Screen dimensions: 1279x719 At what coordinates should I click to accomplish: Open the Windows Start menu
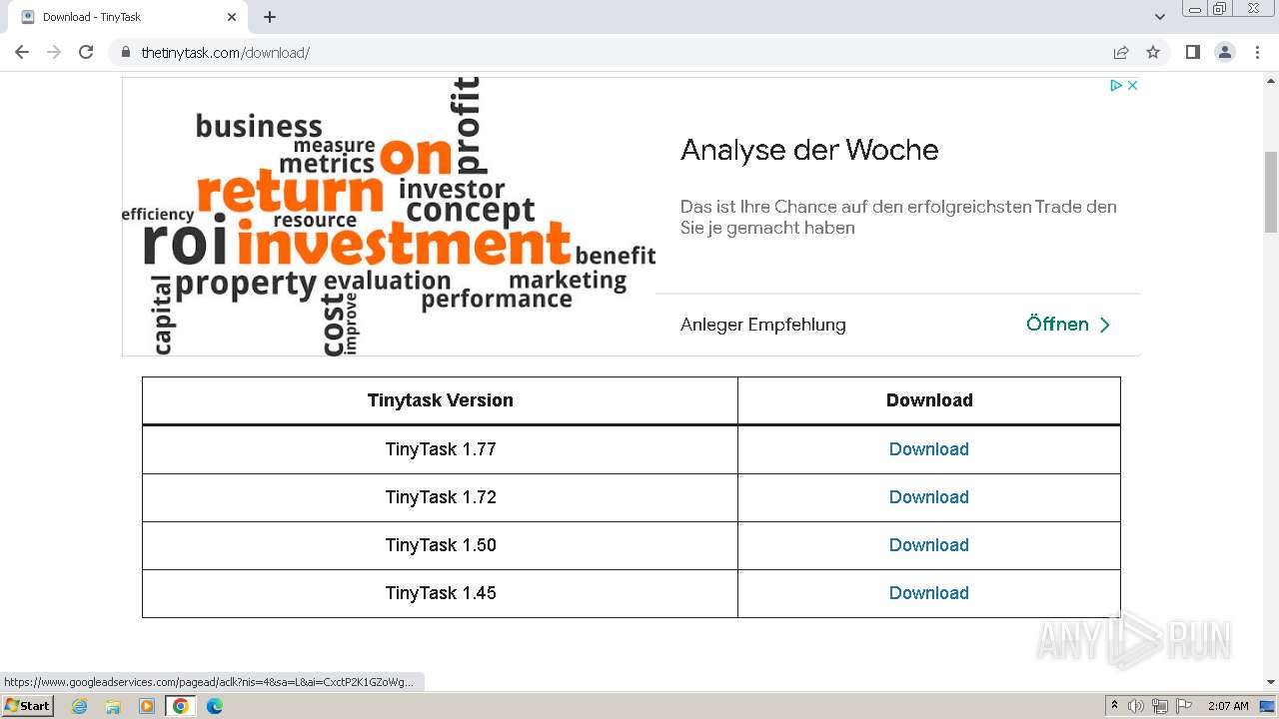point(28,706)
